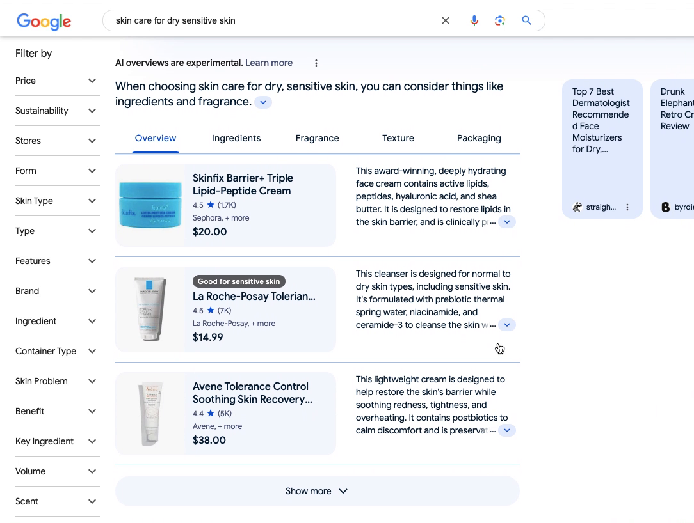The height and width of the screenshot is (523, 694).
Task: Open AI overview three-dot options menu
Action: 316,63
